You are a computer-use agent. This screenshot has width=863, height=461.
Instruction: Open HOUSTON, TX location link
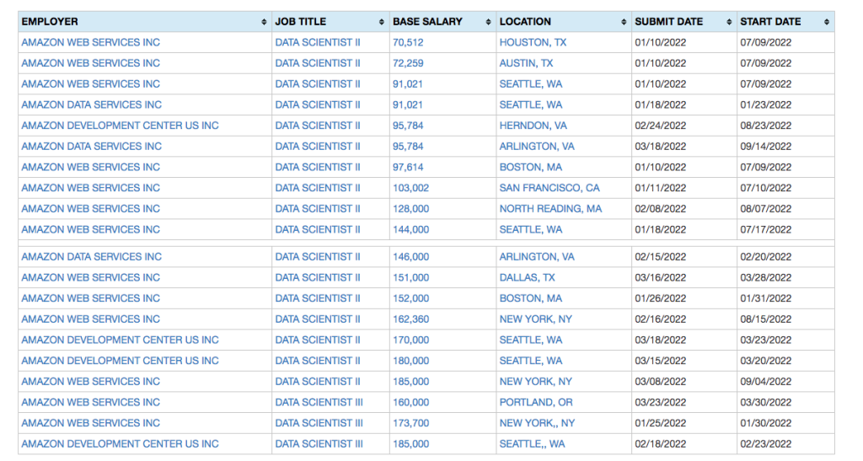[533, 42]
